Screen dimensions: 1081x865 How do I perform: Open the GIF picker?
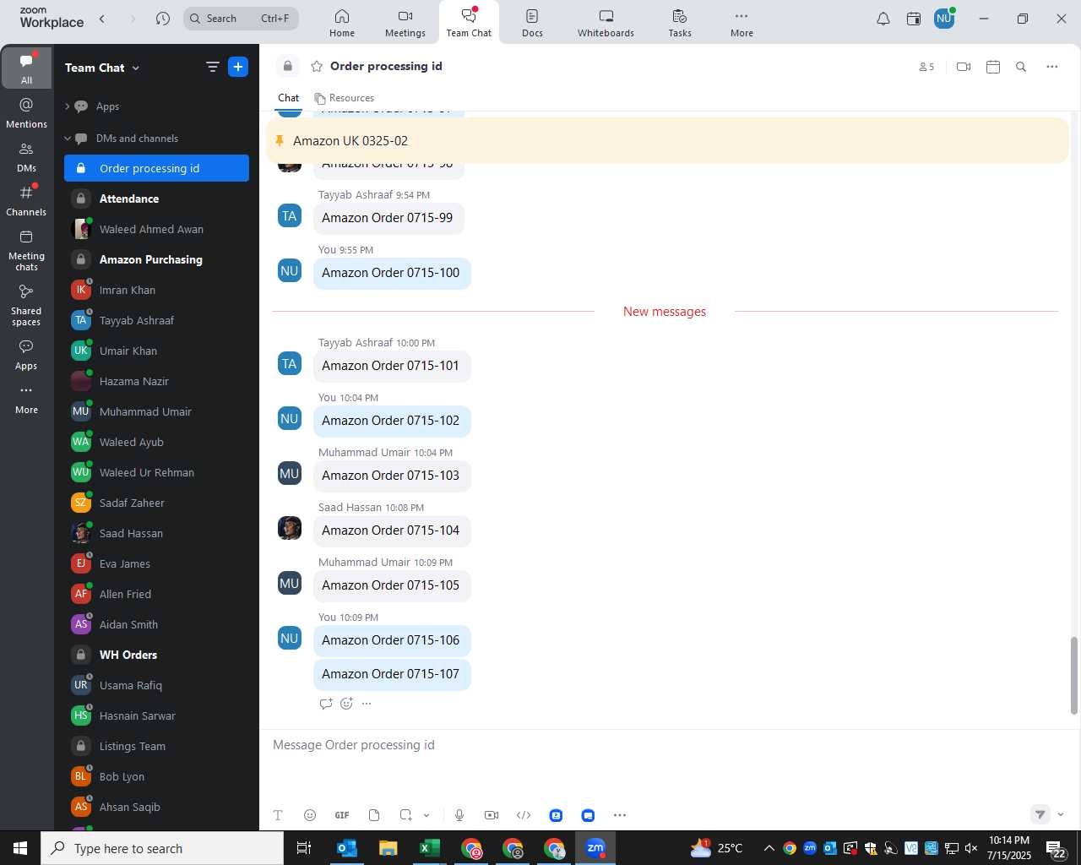[342, 815]
